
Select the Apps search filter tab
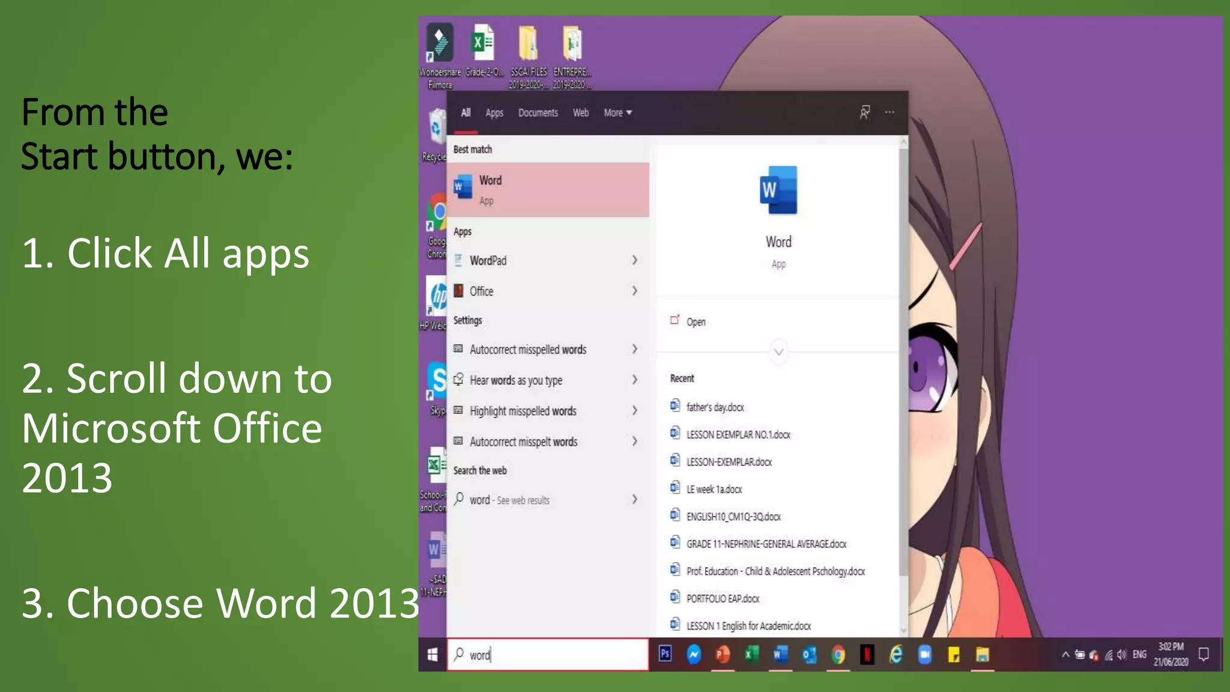tap(494, 113)
